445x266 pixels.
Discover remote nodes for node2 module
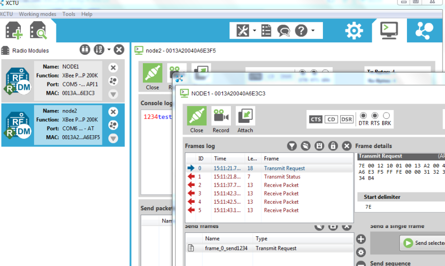(113, 125)
